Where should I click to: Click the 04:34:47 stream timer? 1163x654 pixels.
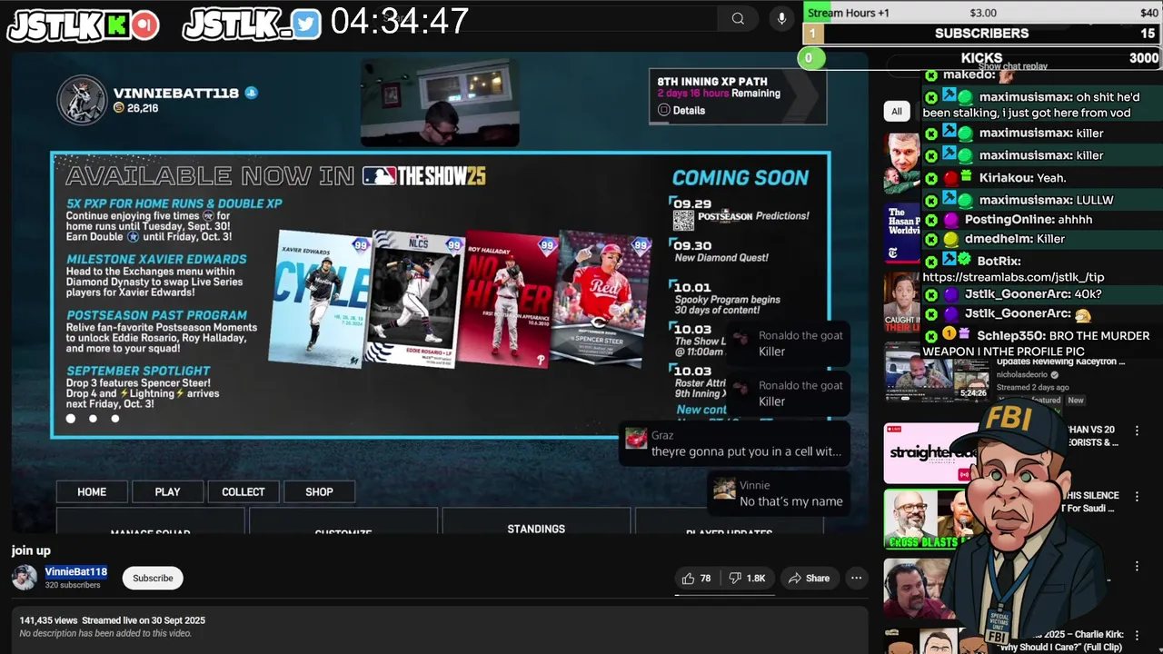tap(400, 22)
